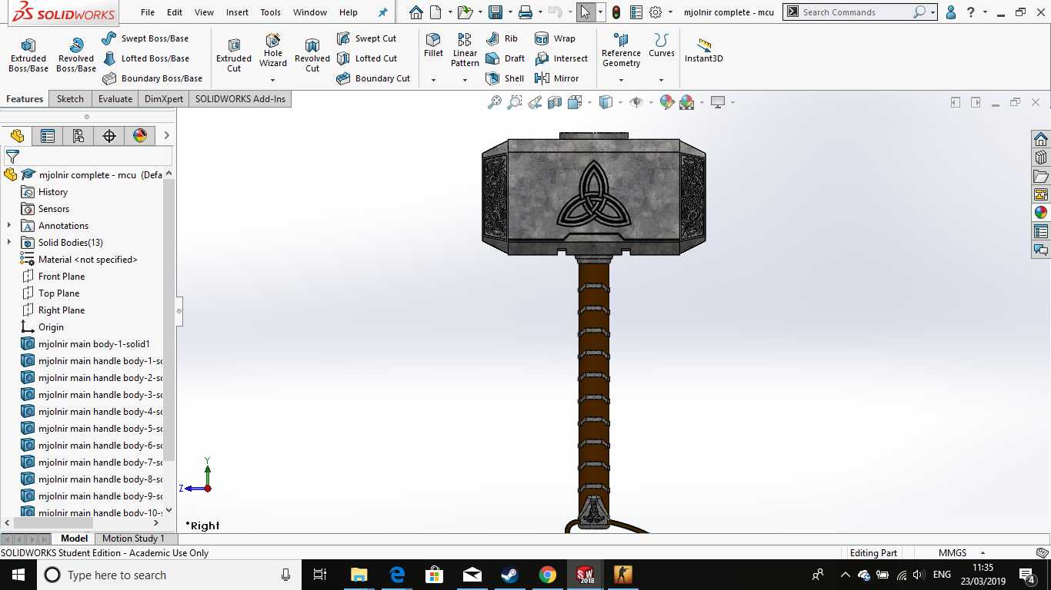Choose the Shell feature

tap(505, 78)
